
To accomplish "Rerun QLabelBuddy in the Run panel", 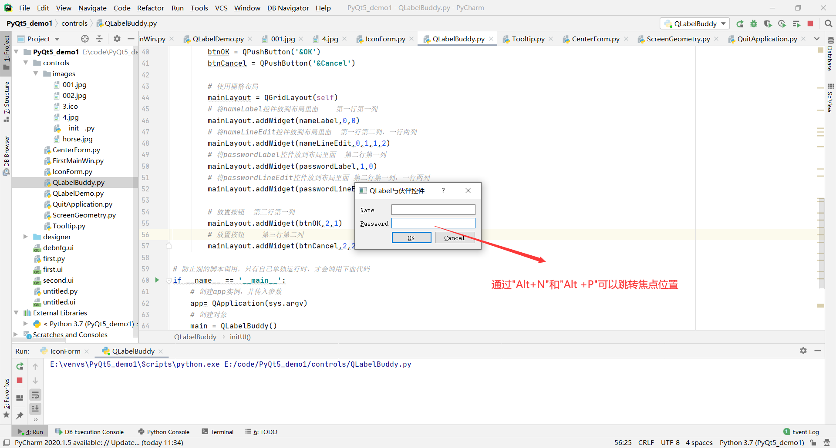I will (x=20, y=366).
